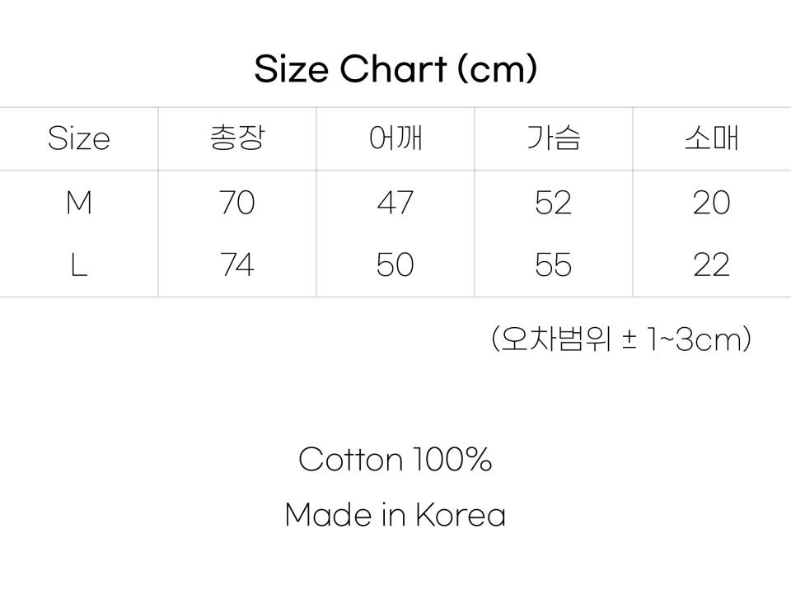Click the "(cm)" unit in the title
The width and height of the screenshot is (791, 594).
(x=497, y=69)
